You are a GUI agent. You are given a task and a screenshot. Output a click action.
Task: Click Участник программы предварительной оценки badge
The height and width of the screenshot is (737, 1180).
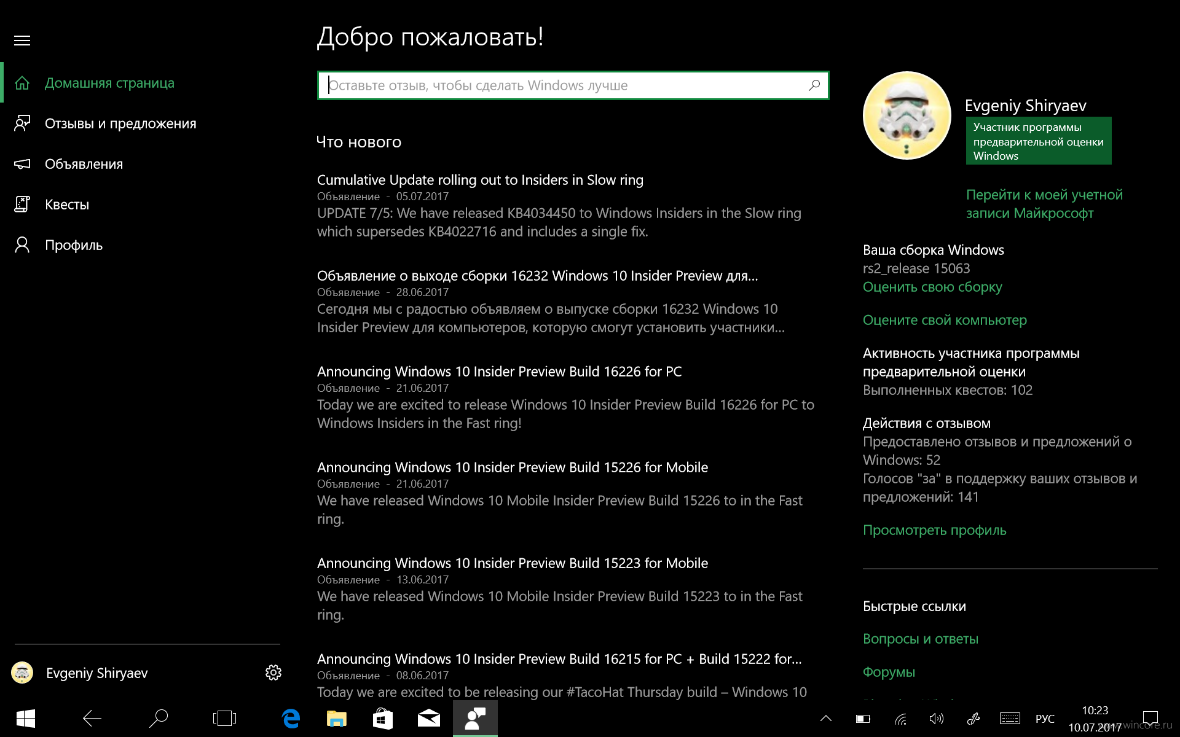[x=1039, y=141]
